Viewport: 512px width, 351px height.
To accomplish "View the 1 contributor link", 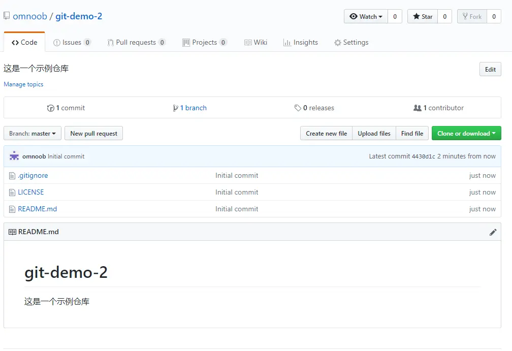I will [x=438, y=108].
